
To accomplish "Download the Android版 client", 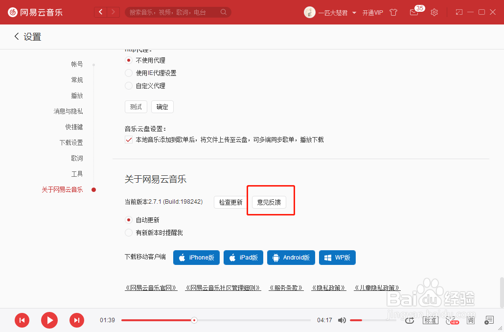I will click(291, 258).
